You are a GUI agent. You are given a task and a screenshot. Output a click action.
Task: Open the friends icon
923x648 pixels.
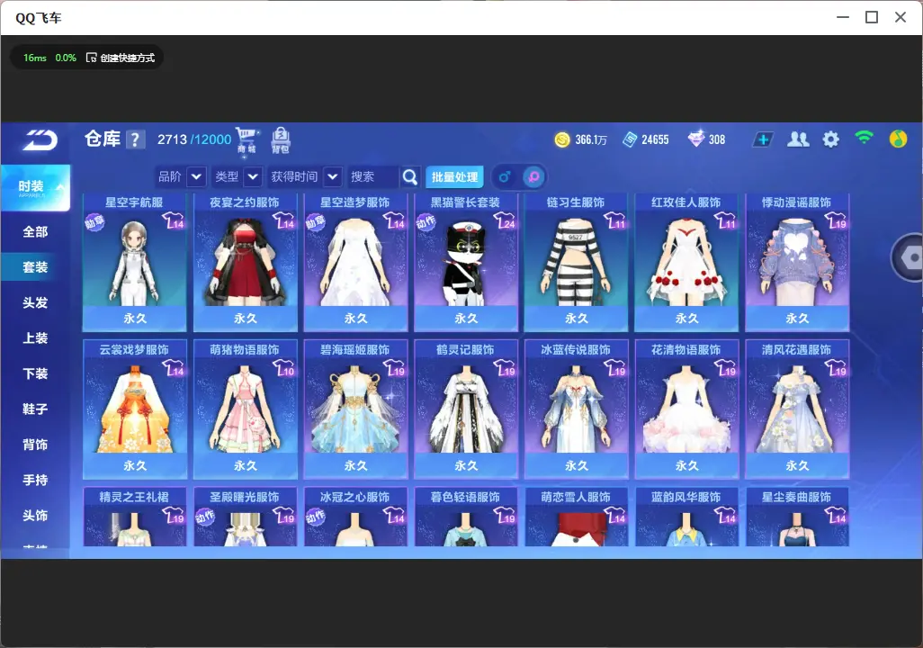798,139
